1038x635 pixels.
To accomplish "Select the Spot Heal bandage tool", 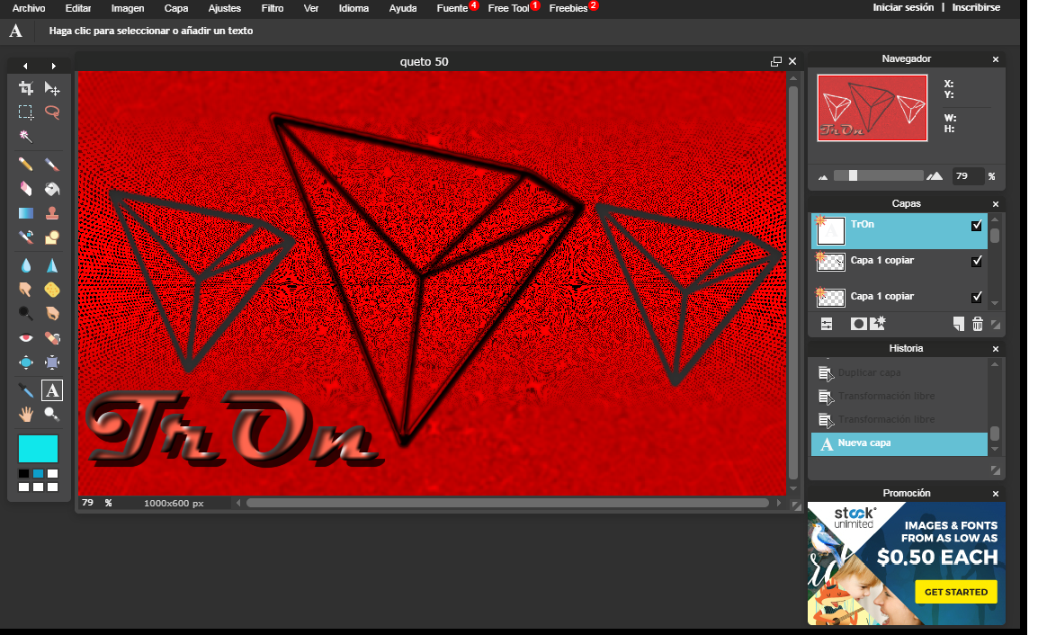I will 51,337.
